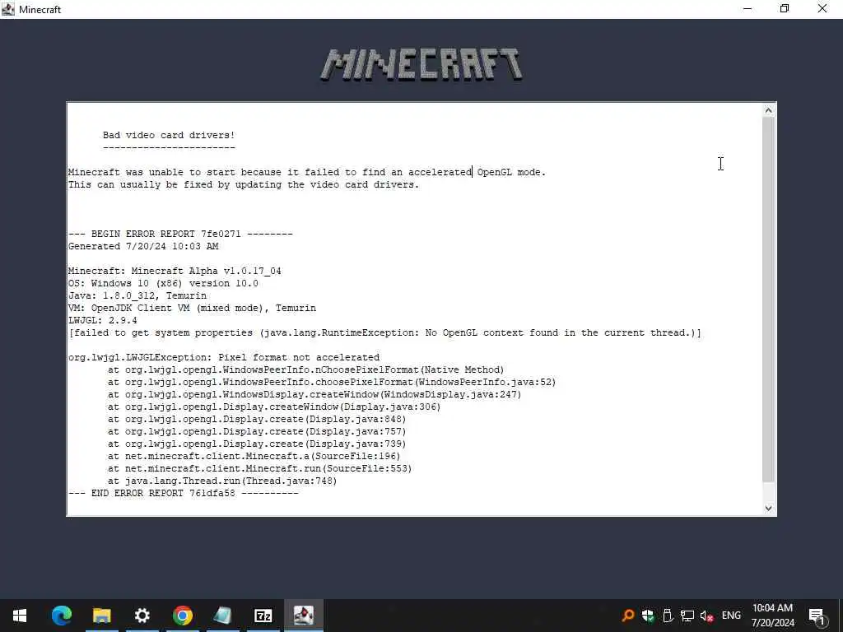Click the Display.java:739 stack line
The image size is (843, 632).
pyautogui.click(x=257, y=444)
